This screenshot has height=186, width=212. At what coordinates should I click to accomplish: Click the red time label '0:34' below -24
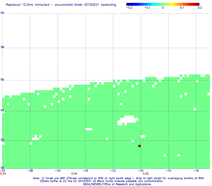point(74,174)
